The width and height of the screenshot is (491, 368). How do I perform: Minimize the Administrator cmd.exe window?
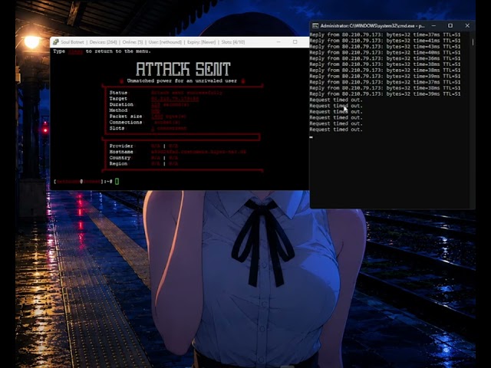pos(433,25)
